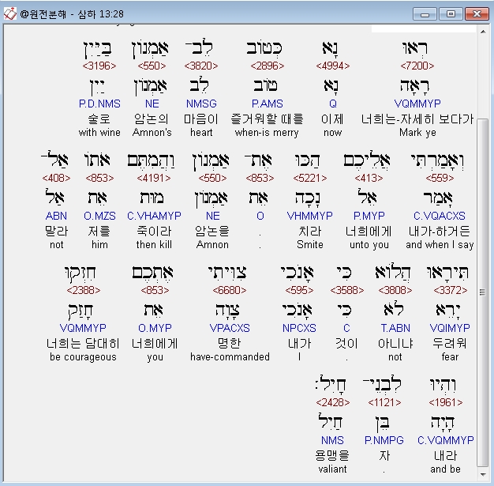Screen dimensions: 494x486
Task: Click the parsing code Q
Action: [333, 104]
